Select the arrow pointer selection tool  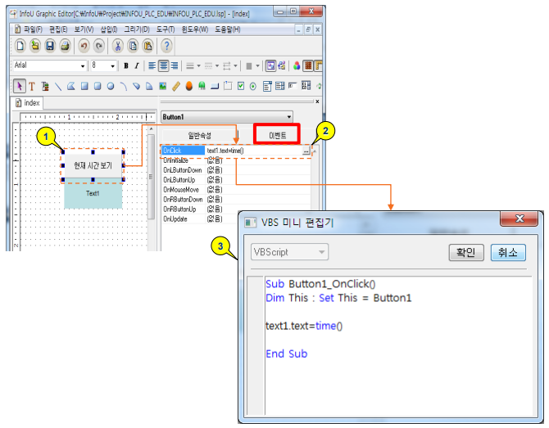(x=20, y=86)
